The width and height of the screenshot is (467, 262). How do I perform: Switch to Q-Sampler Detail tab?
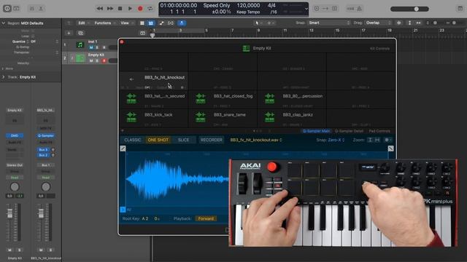pos(349,131)
